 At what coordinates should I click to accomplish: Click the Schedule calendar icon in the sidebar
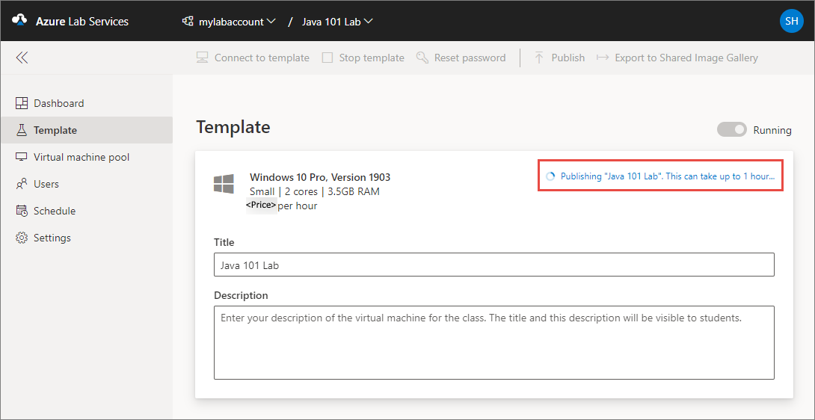(x=22, y=211)
